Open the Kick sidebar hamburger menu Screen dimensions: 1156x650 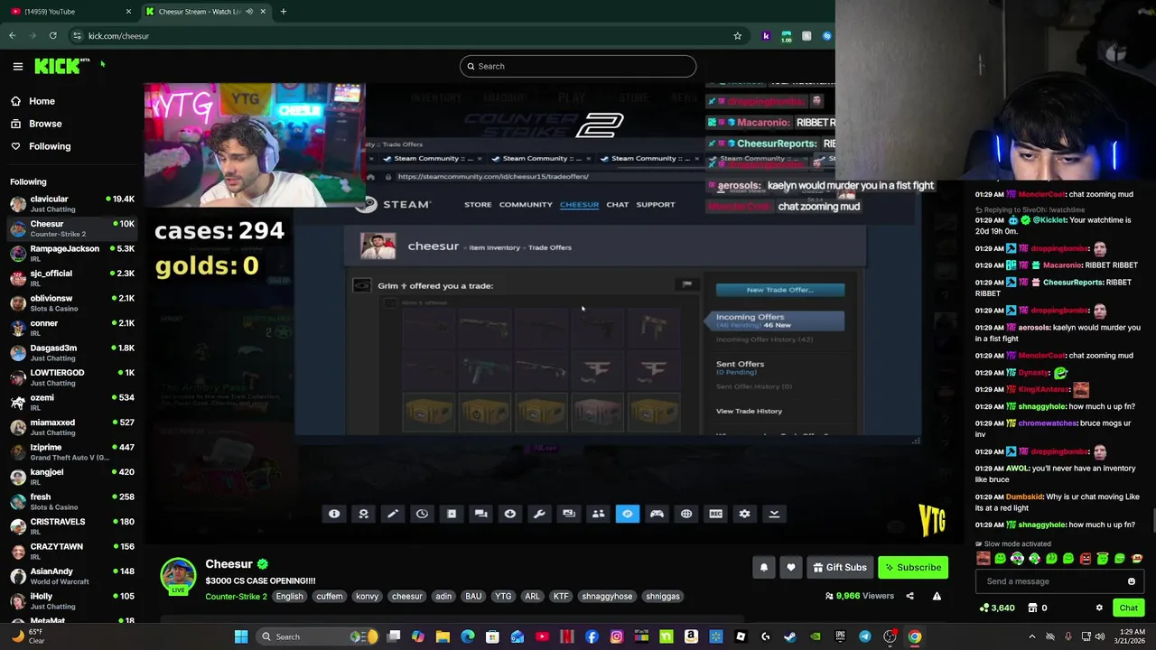click(17, 66)
